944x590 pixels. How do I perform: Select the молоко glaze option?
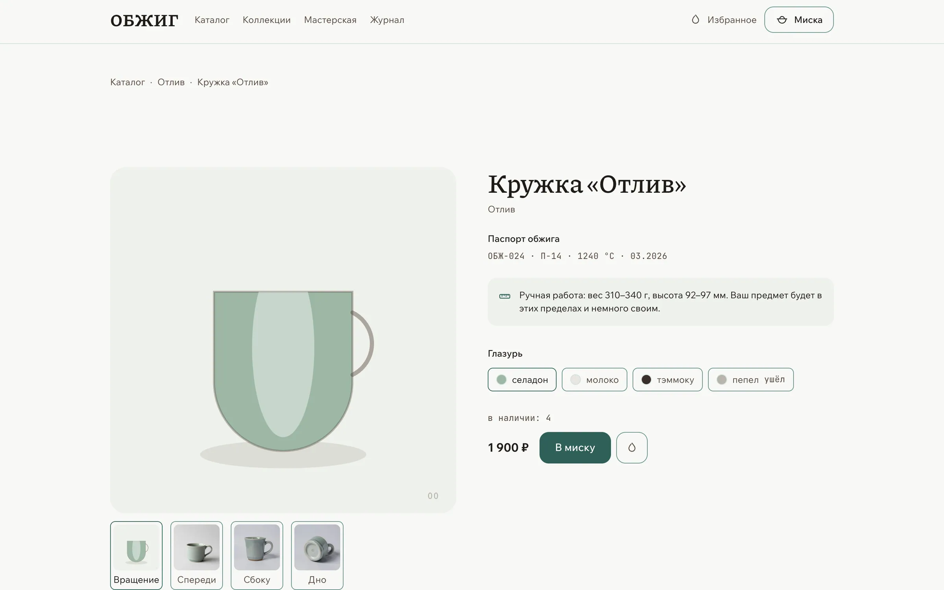pos(594,380)
